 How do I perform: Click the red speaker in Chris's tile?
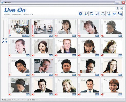(33, 95)
